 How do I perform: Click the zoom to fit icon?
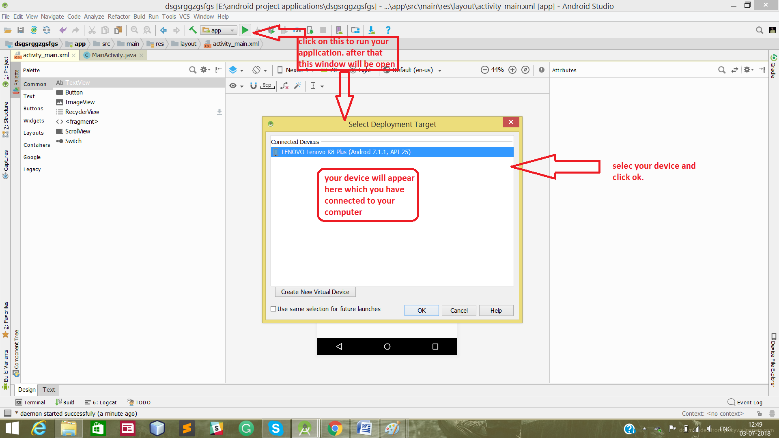pos(525,70)
